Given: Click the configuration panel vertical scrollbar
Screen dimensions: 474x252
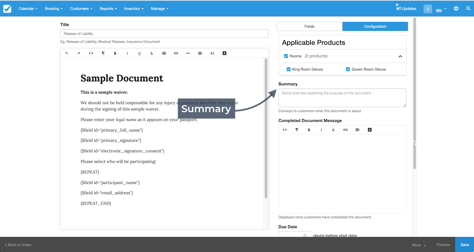Looking at the screenshot, I should pos(415,93).
